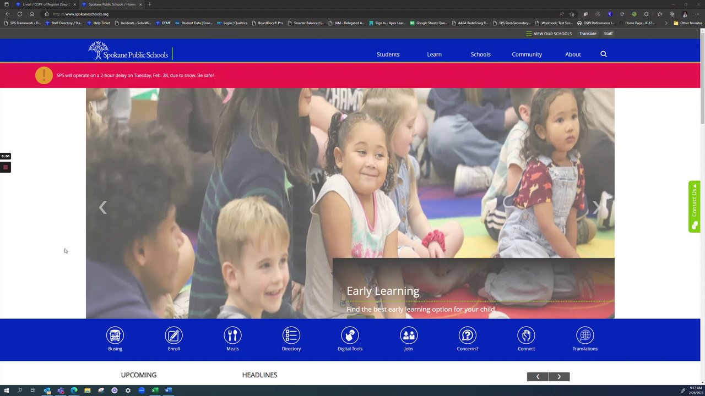Click the Translate link in top bar
This screenshot has width=705, height=396.
coord(588,34)
